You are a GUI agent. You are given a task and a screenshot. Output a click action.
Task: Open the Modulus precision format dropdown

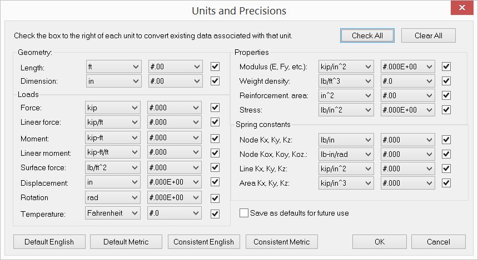coord(407,67)
